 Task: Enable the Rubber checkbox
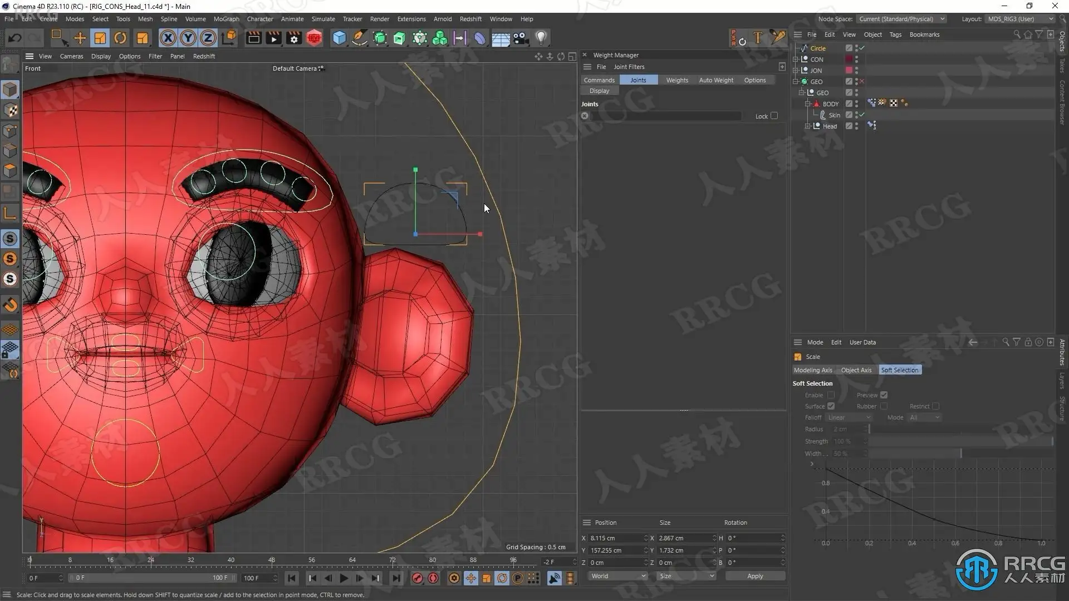click(884, 406)
